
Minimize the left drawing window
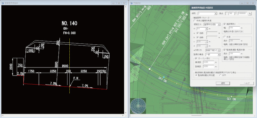(x=113, y=3)
